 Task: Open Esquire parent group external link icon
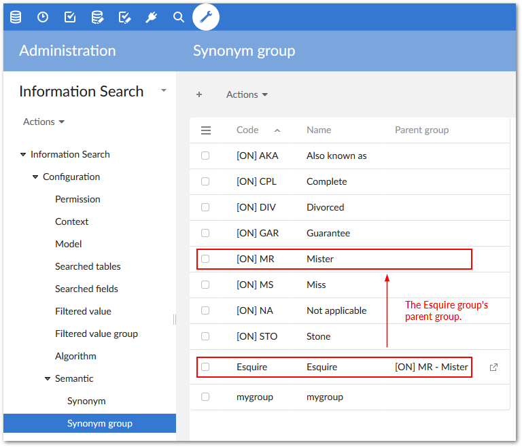point(493,367)
